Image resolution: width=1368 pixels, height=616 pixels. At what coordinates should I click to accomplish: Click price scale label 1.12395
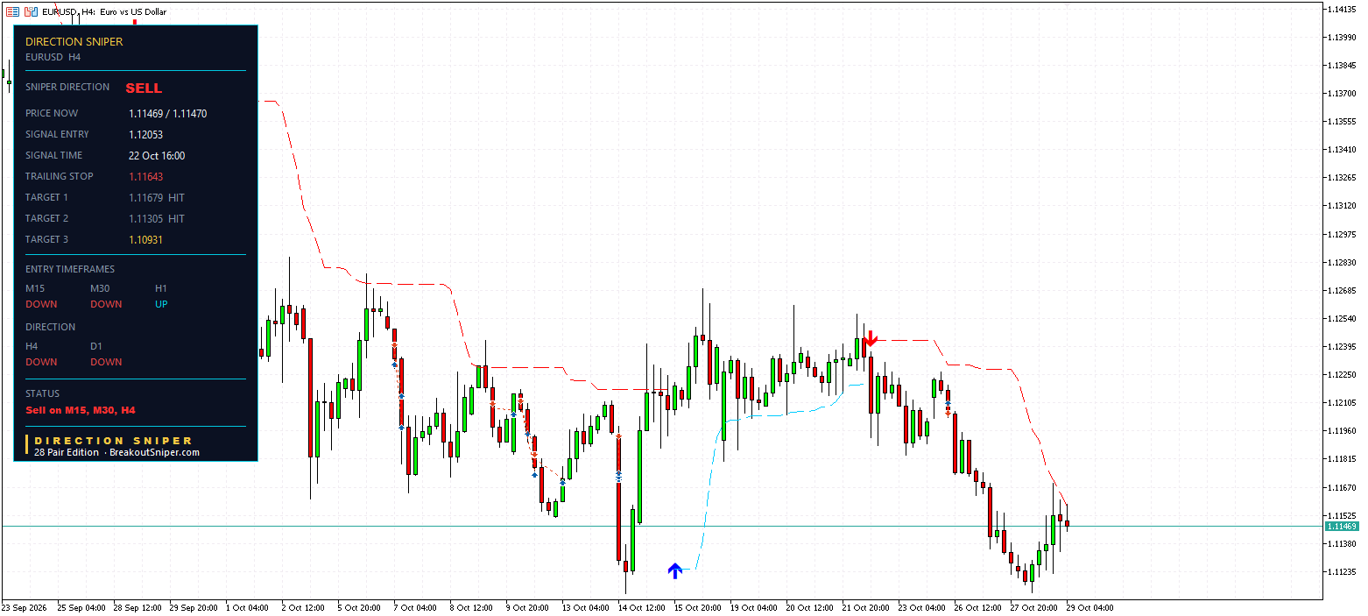1342,346
